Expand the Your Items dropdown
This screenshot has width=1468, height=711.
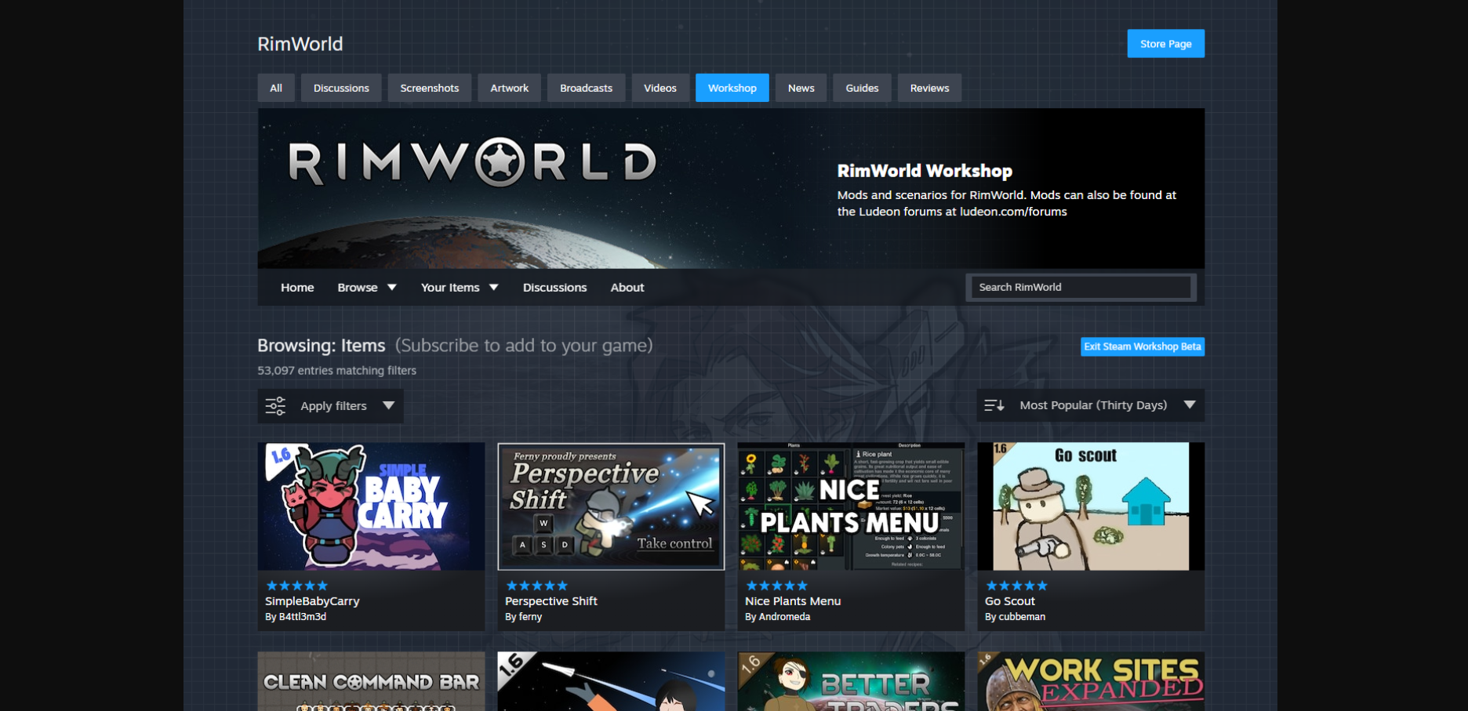coord(459,288)
